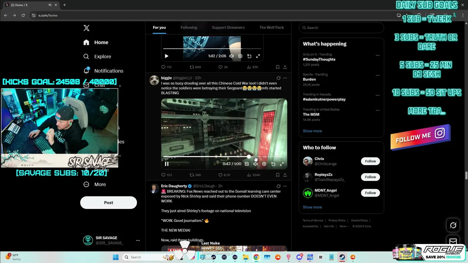Viewport: 468px width, 263px height.
Task: Open the X logo home link
Action: [86, 28]
